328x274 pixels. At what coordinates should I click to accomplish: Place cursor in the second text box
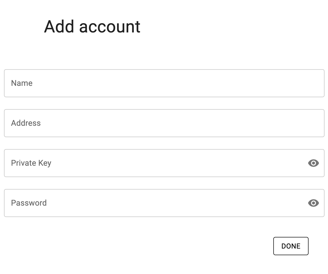(x=164, y=123)
